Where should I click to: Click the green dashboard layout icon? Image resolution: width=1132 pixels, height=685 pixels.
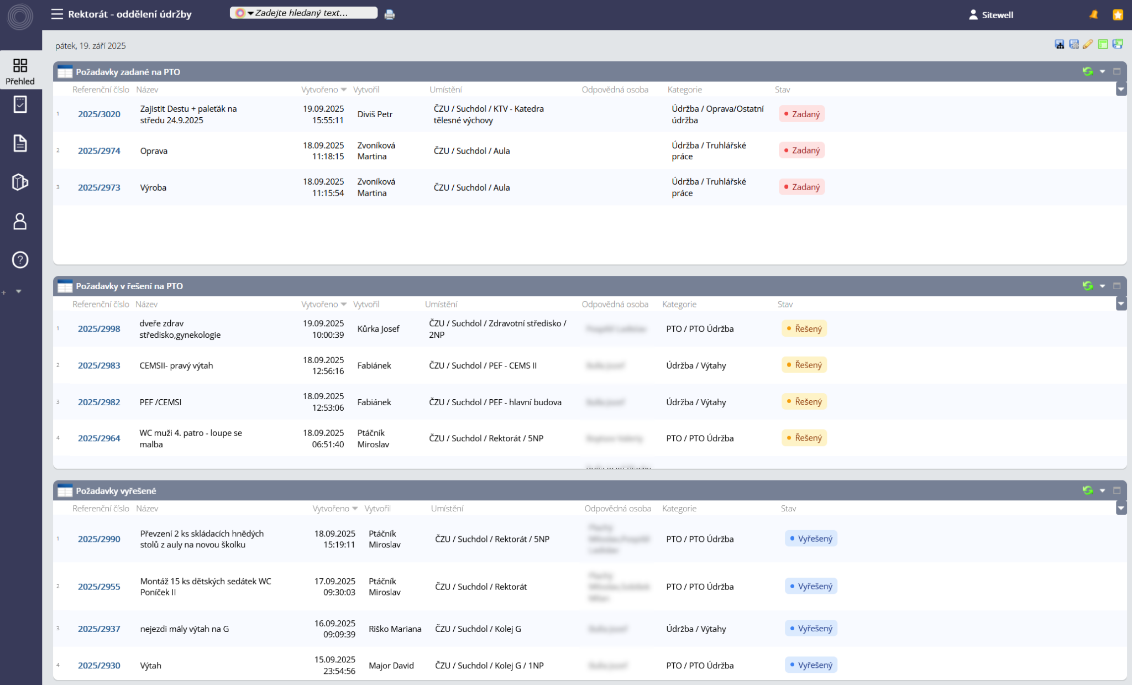click(x=1103, y=44)
